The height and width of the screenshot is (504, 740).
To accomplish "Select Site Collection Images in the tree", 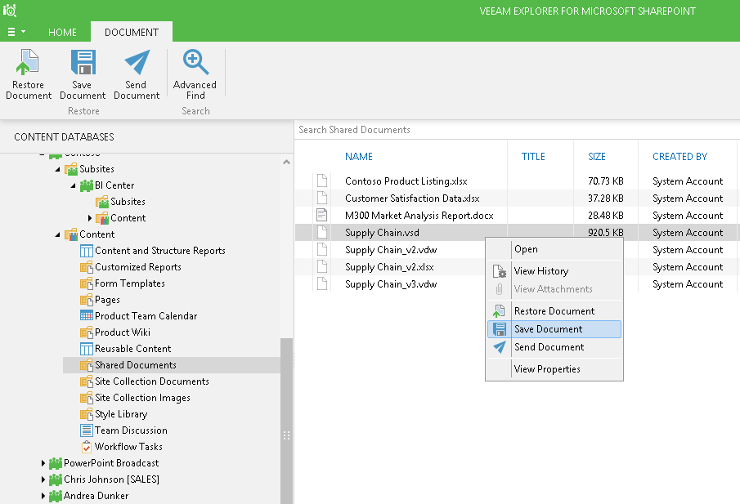I will click(x=142, y=398).
